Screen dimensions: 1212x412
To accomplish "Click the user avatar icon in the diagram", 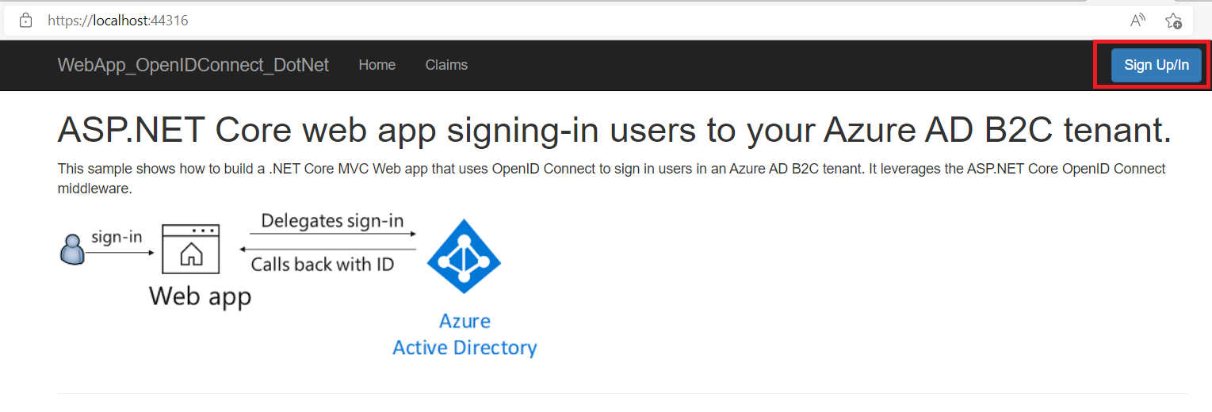I will (71, 250).
